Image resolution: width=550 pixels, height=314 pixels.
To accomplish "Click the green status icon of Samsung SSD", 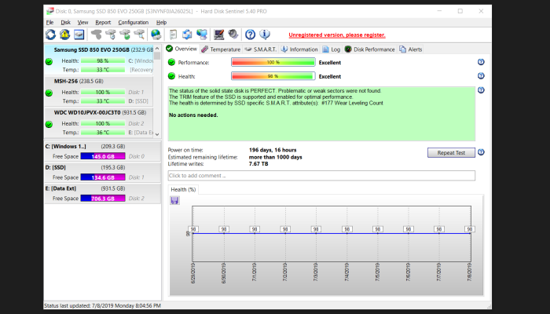I will click(x=49, y=62).
